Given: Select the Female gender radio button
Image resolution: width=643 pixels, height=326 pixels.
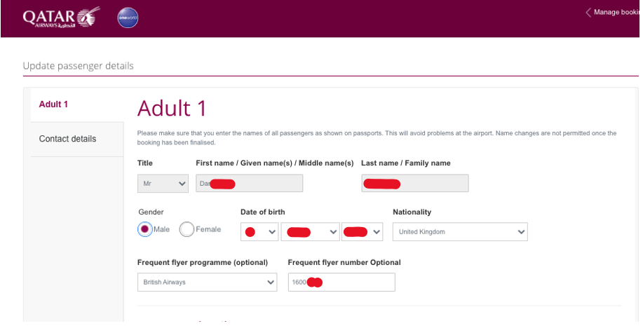Looking at the screenshot, I should tap(187, 229).
